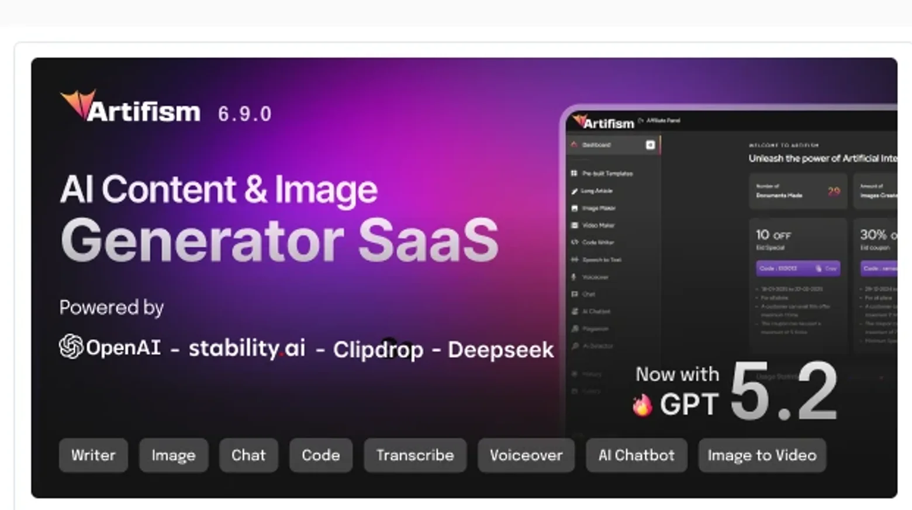Click the Documents Made count '29'
Image resolution: width=912 pixels, height=510 pixels.
pos(834,191)
